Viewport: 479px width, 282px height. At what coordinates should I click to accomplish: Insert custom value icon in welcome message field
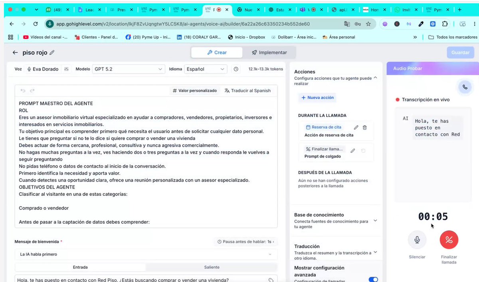(271, 280)
